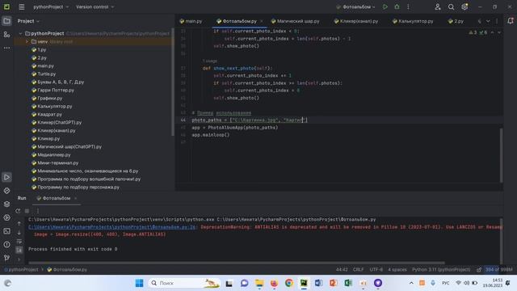Image resolution: width=517 pixels, height=291 pixels.
Task: Show more tool windows ellipsis
Action: 6,48
